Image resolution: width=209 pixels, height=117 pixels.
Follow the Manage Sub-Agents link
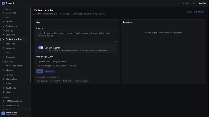(x=196, y=12)
